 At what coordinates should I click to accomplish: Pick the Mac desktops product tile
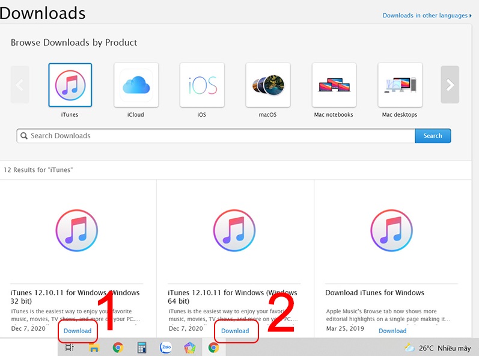(400, 85)
